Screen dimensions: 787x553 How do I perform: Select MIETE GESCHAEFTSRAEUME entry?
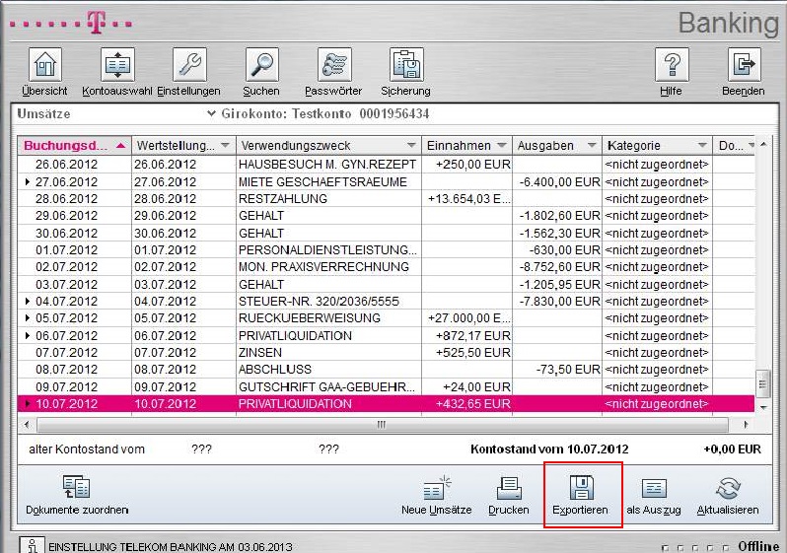[322, 181]
